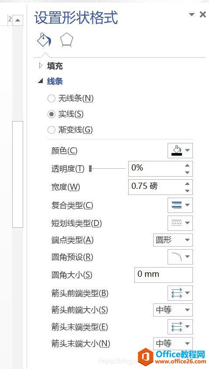Switch to the Effects pentagon tab
This screenshot has height=369, width=209.
66,40
